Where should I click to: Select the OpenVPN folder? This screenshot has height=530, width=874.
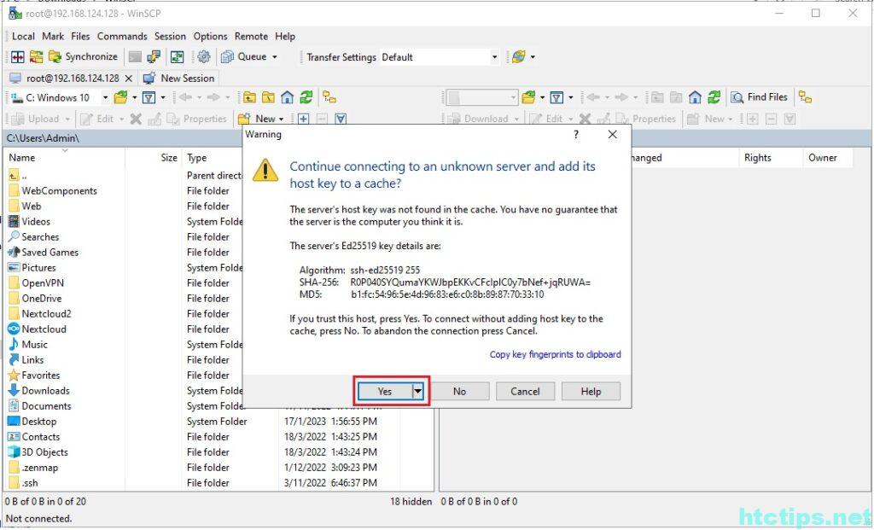coord(43,283)
